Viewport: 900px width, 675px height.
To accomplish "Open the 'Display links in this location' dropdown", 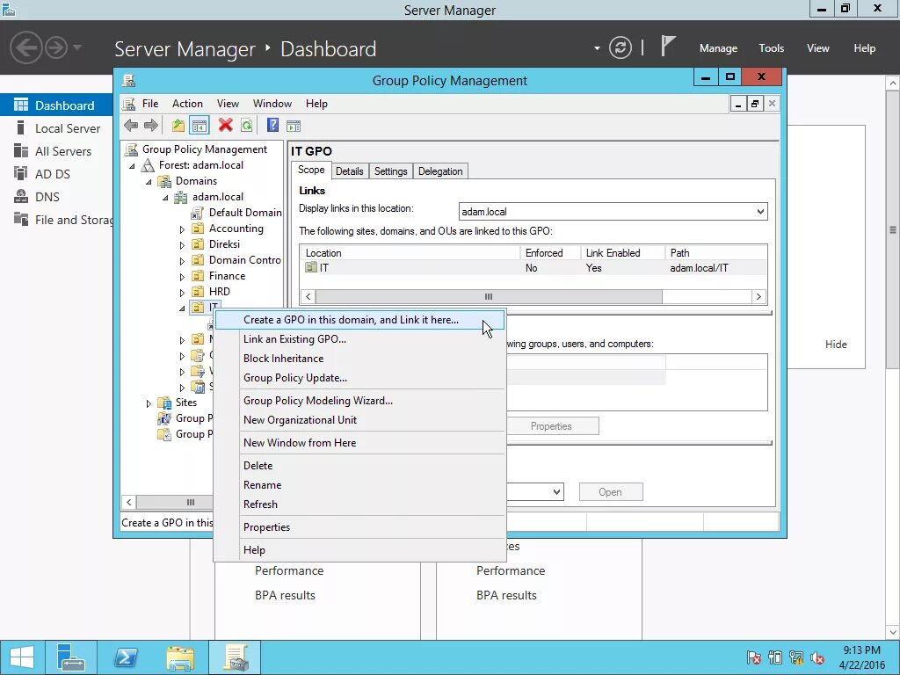I will 760,211.
